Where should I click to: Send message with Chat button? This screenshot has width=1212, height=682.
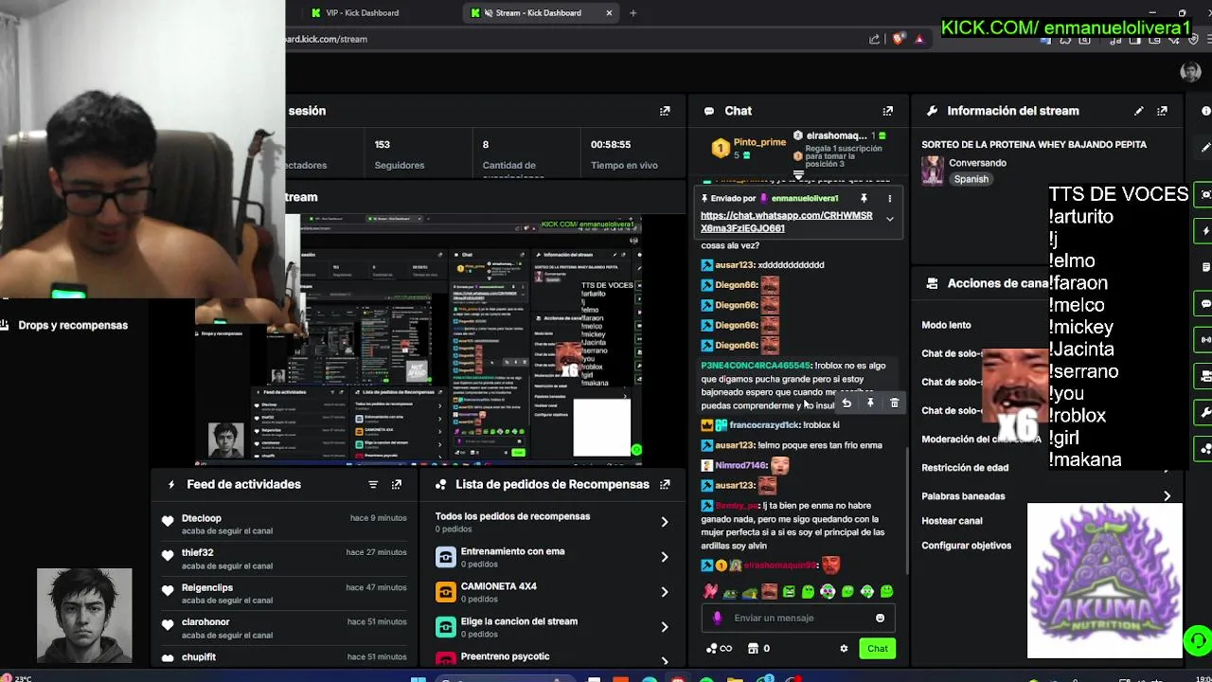(x=878, y=649)
